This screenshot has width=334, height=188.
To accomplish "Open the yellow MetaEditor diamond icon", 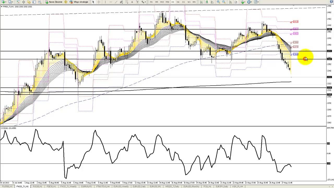I will coord(66,2).
